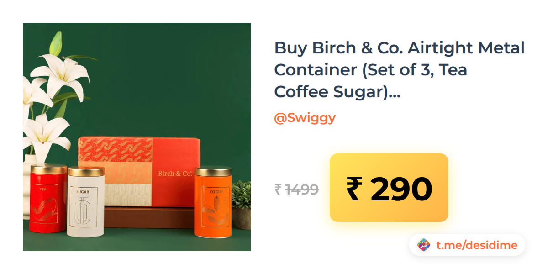Click the gold lid of the coffee tin
This screenshot has width=548, height=274.
tap(214, 172)
